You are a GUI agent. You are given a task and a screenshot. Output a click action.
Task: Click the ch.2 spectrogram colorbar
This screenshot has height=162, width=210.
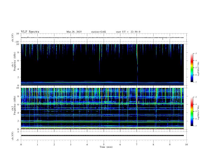[x=192, y=111]
